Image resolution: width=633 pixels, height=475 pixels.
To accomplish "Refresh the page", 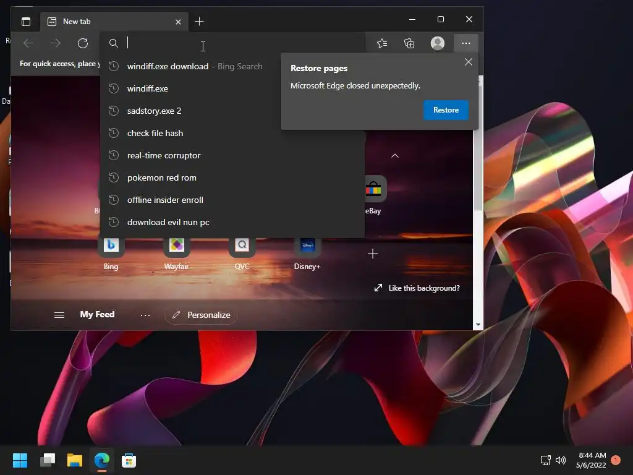I will [x=83, y=43].
